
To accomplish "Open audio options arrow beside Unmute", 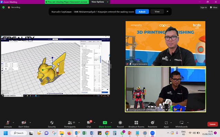I will point(13,123).
